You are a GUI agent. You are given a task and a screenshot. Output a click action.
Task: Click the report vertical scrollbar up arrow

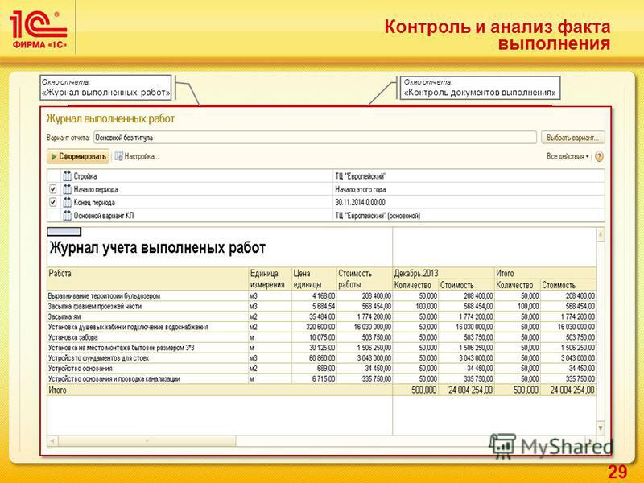pyautogui.click(x=601, y=234)
